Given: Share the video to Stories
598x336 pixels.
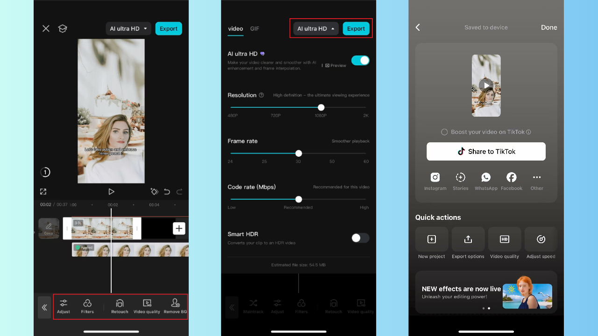Looking at the screenshot, I should [460, 181].
